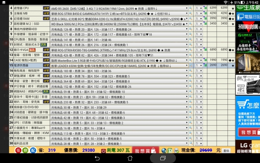The width and height of the screenshot is (260, 163).
Task: Tap the Android home navigation button
Action: [x=130, y=158]
